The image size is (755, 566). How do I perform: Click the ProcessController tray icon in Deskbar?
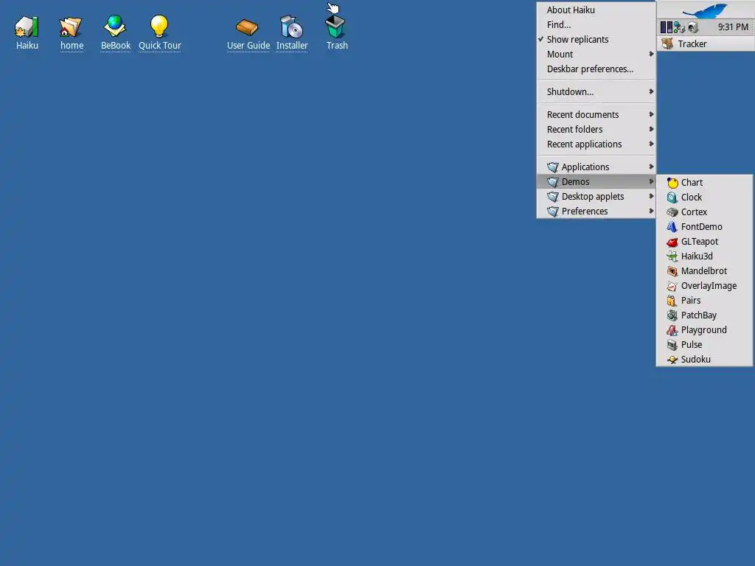point(667,27)
